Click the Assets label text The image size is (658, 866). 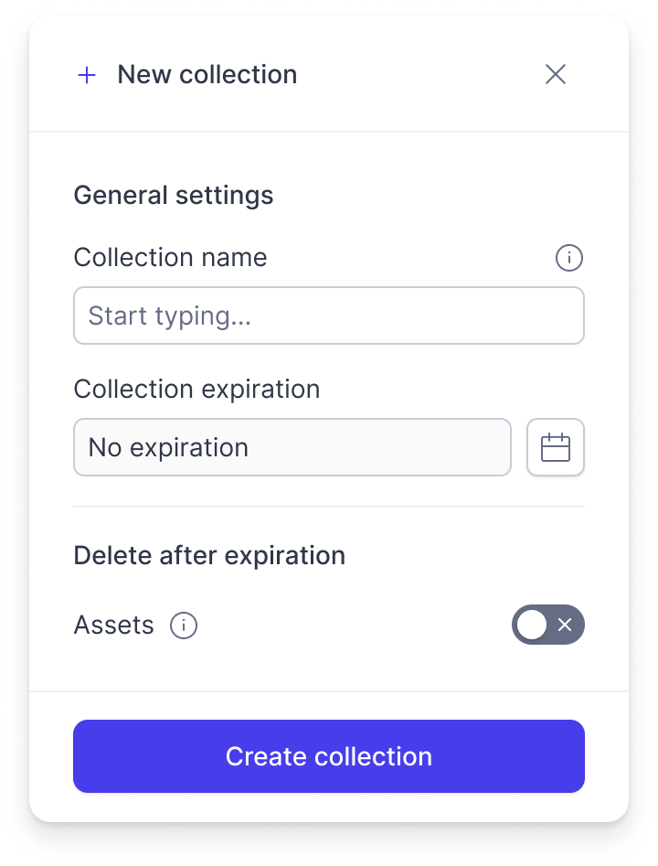[113, 625]
